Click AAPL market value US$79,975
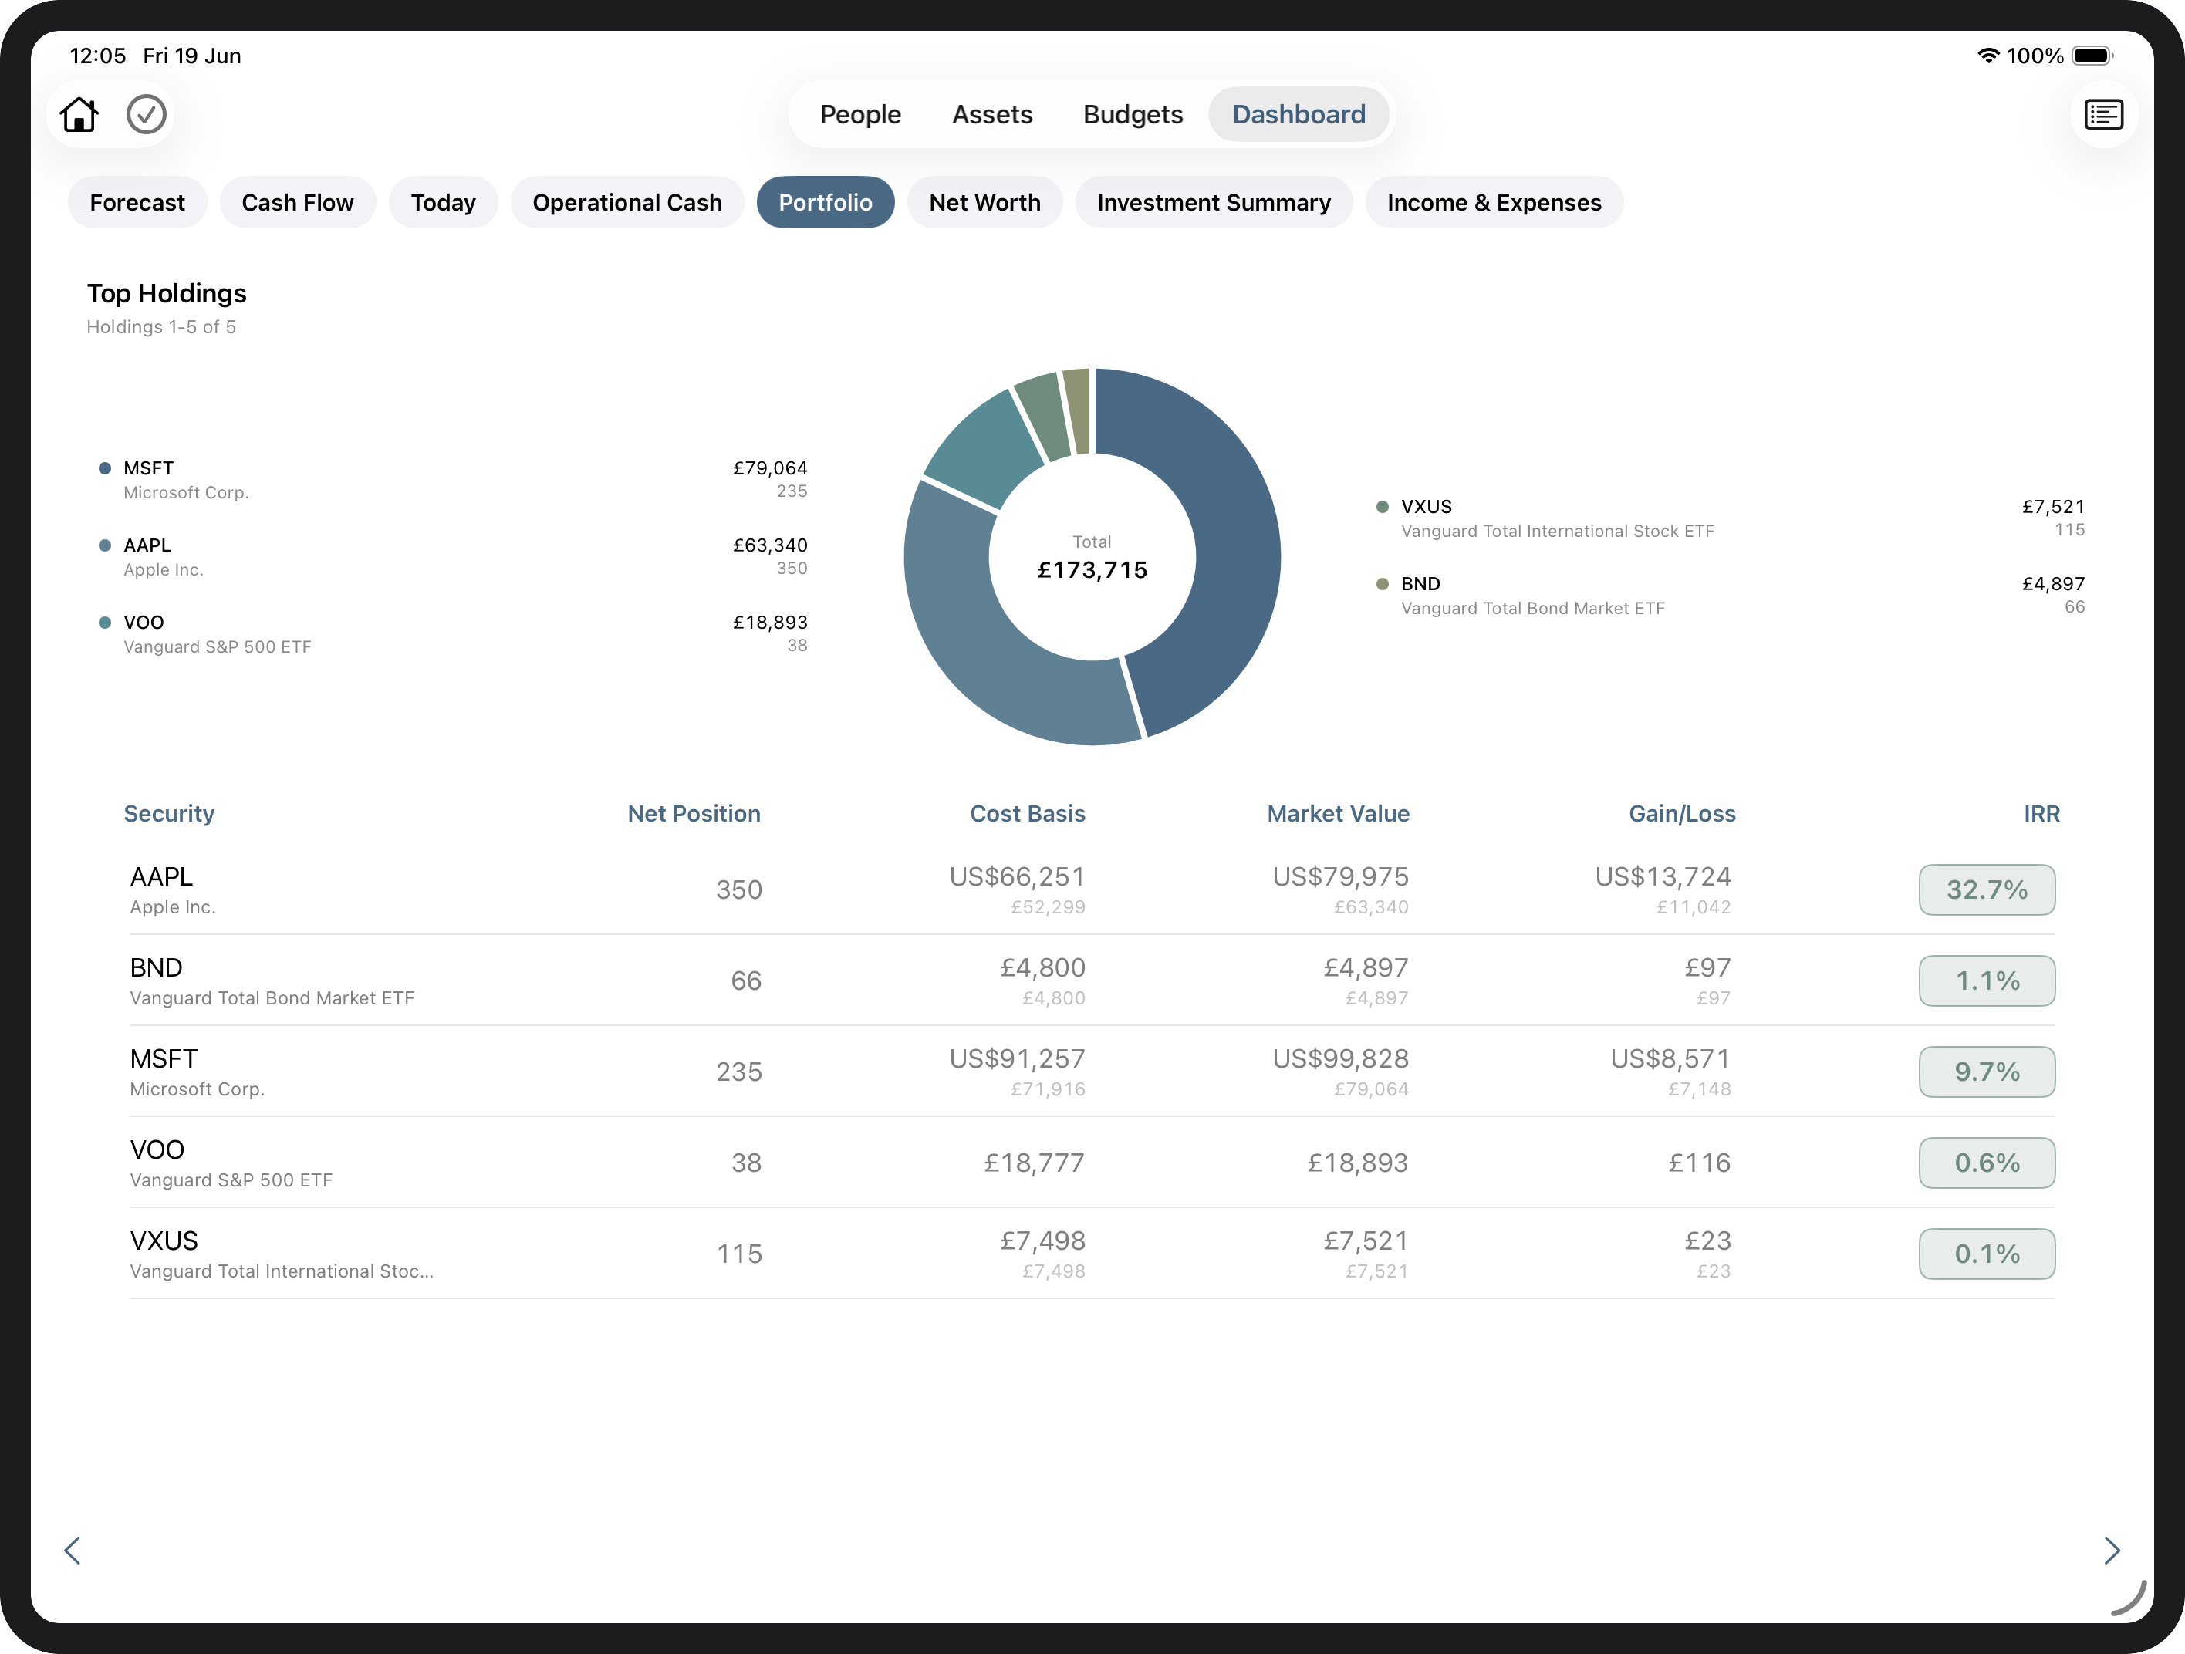Screen dimensions: 2185x1654 coord(1340,877)
